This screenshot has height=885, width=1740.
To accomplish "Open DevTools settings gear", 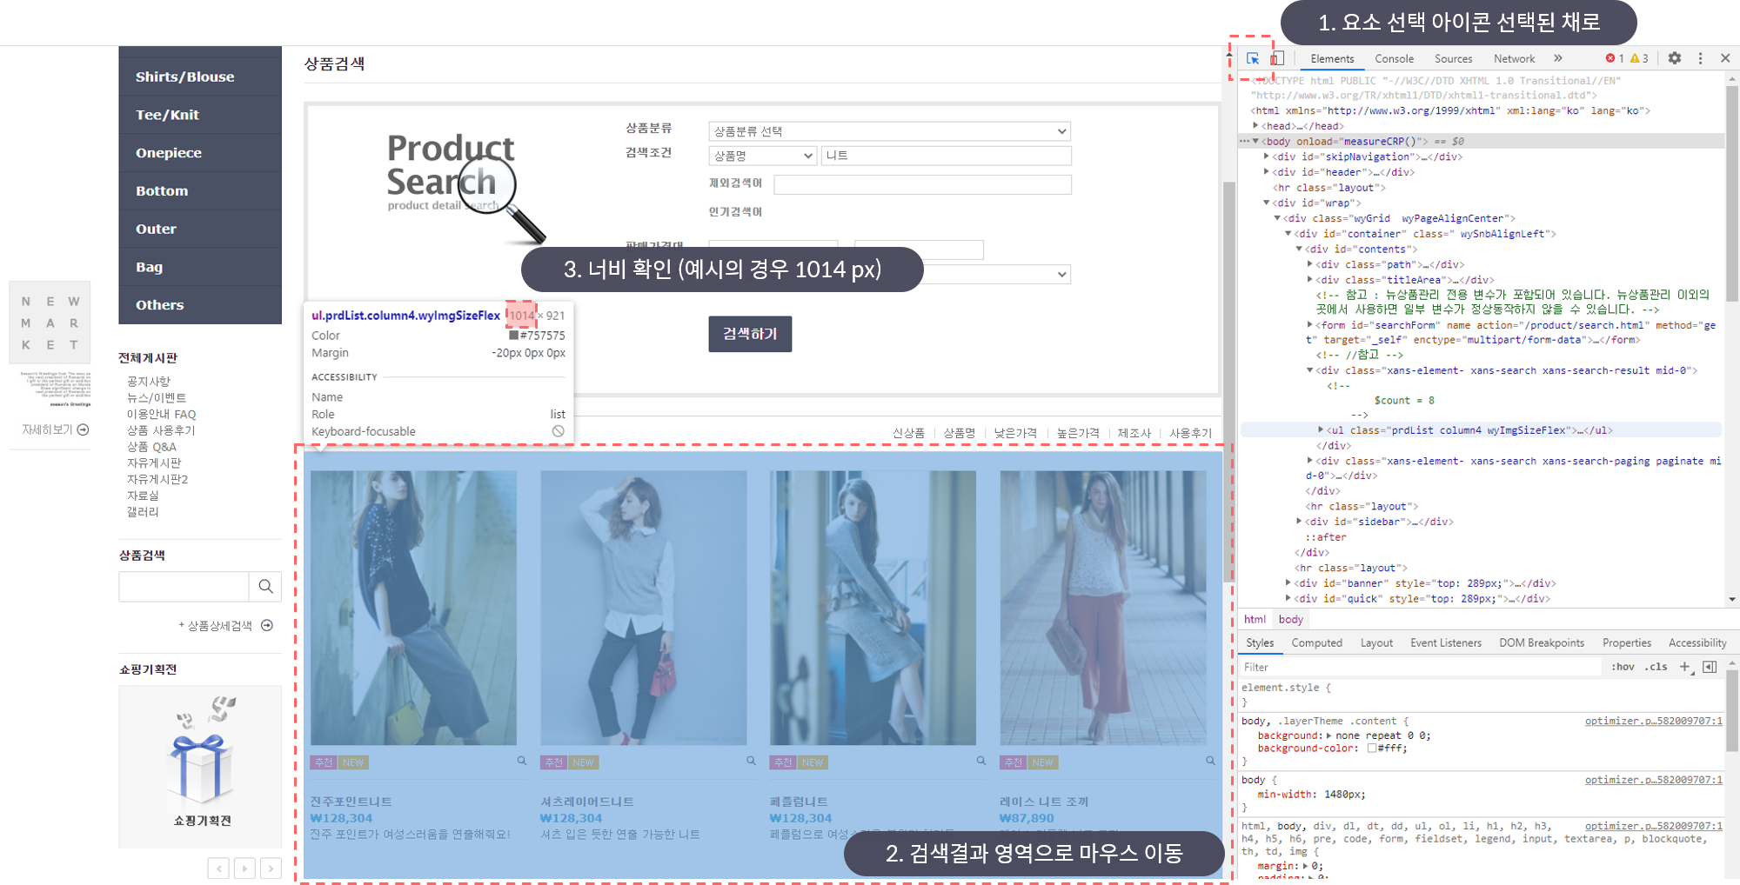I will tap(1674, 58).
